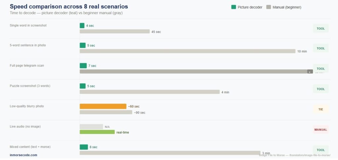Select the gray N/A bar for live audio
338x160 pixels.
pos(91,126)
